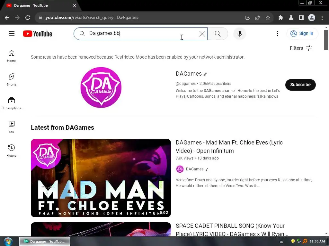This screenshot has height=246, width=329.
Task: Toggle browser side panel
Action: pos(301,18)
